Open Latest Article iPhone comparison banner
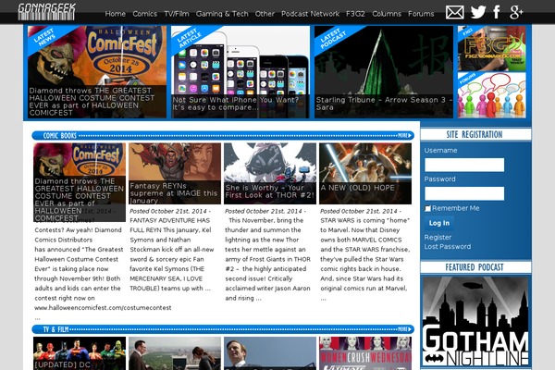This screenshot has width=555, height=370. 240,72
